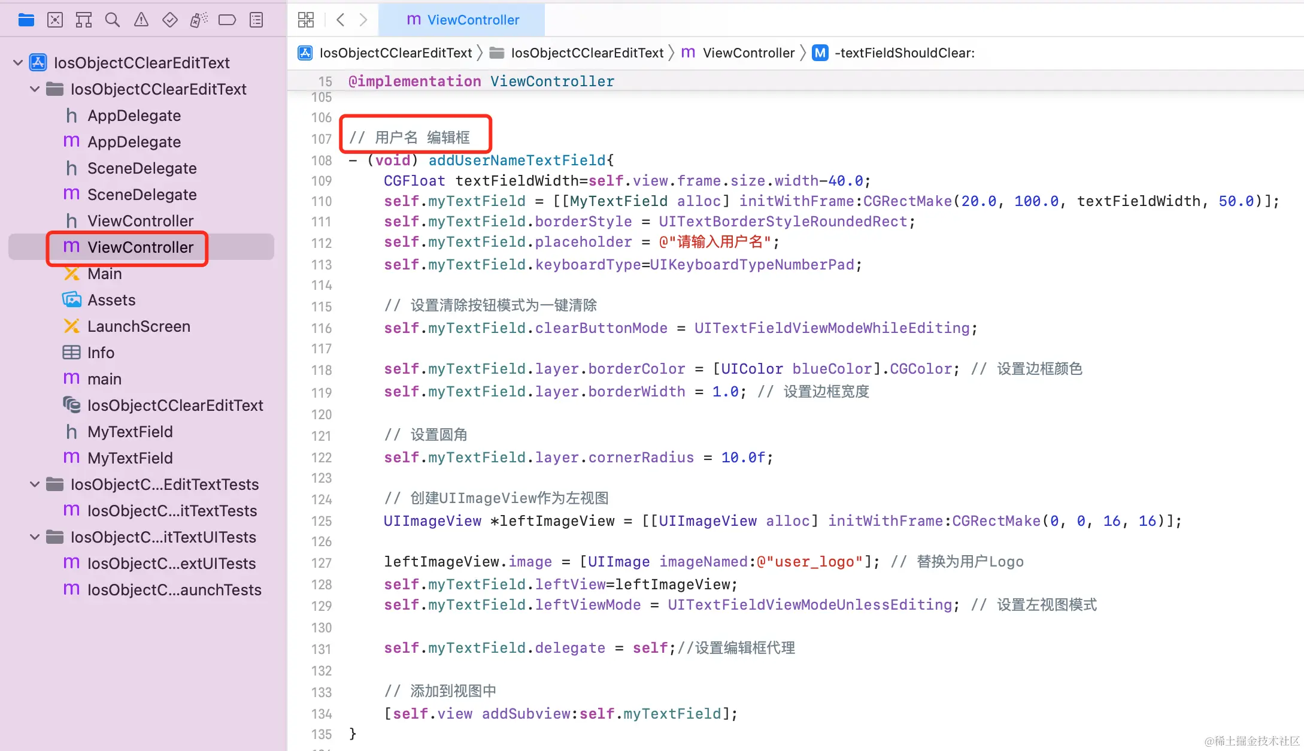Click line number 116 in gutter

(321, 328)
